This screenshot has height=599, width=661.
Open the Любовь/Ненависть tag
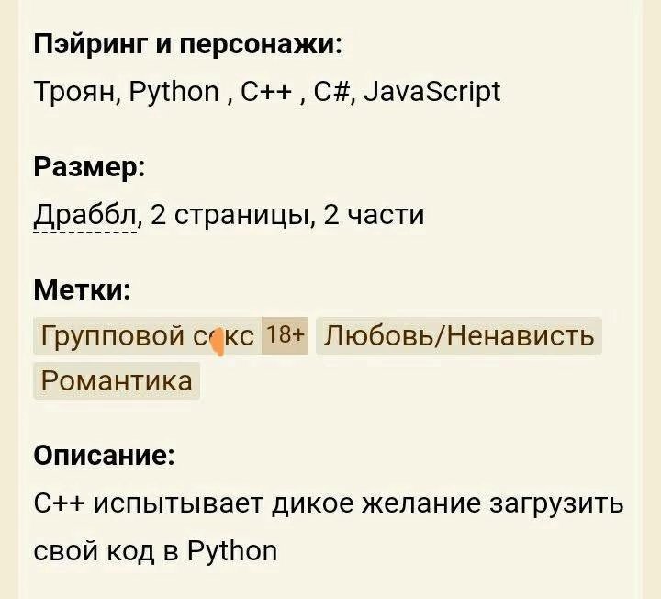point(459,336)
